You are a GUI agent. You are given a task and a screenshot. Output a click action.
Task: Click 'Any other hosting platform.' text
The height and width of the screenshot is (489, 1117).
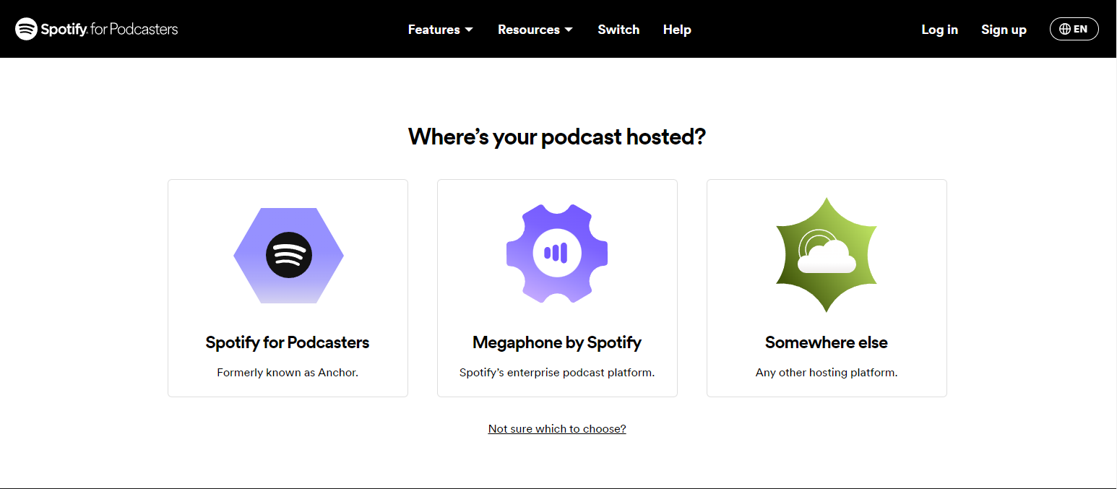click(827, 373)
